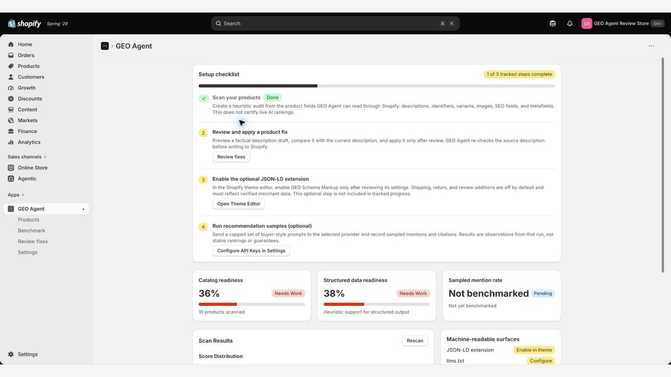
Task: Click the Shopify logo in the header
Action: pyautogui.click(x=24, y=23)
